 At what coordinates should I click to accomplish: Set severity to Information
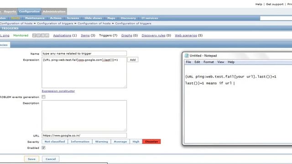[x=80, y=142]
